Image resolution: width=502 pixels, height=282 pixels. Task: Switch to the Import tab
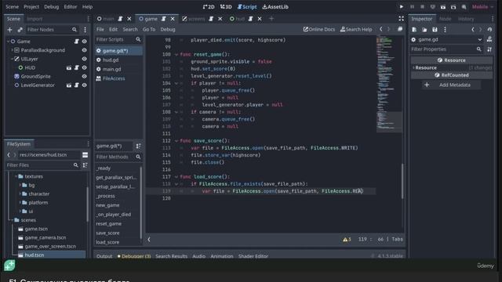[35, 19]
